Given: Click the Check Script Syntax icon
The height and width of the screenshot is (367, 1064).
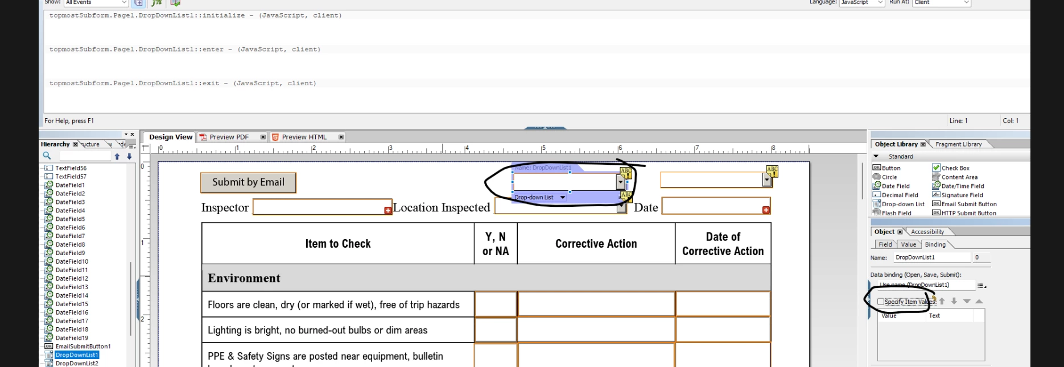Looking at the screenshot, I should coord(175,3).
